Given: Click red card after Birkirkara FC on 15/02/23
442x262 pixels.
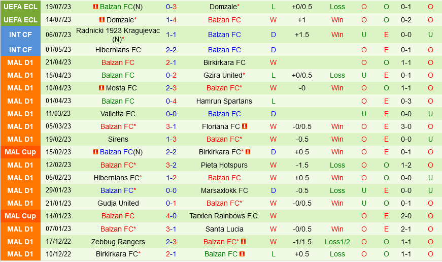Looking at the screenshot, I should click(x=248, y=152).
